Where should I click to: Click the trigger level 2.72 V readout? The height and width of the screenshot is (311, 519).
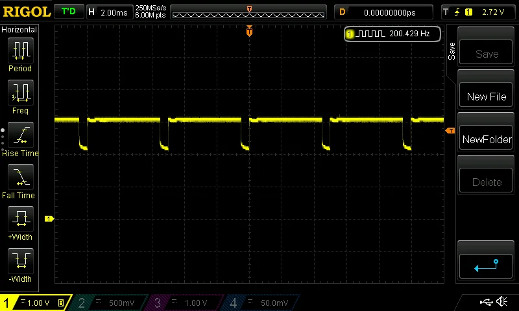click(493, 12)
